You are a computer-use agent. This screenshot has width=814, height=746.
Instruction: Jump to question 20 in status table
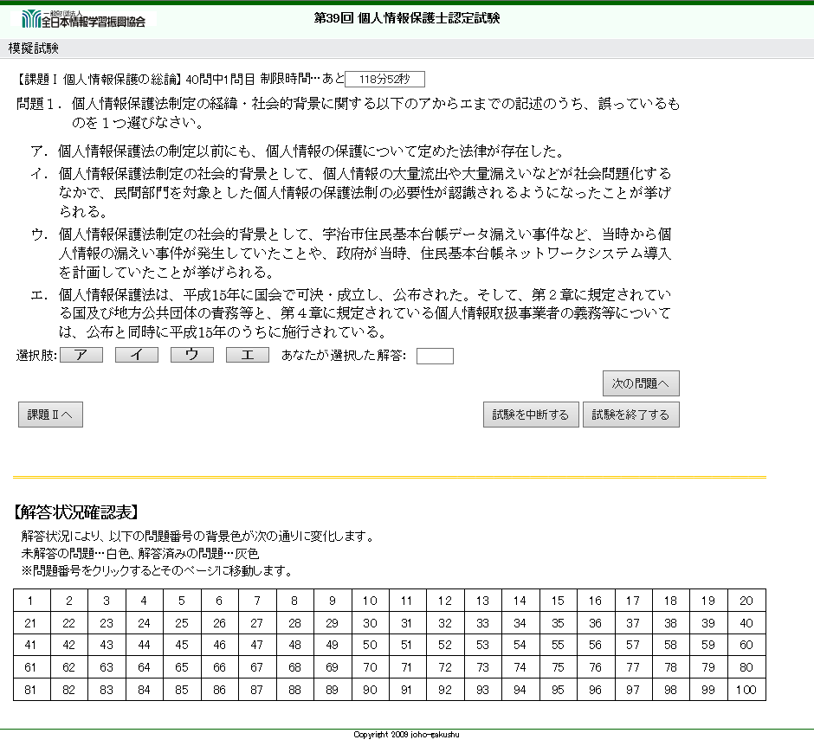coord(746,601)
